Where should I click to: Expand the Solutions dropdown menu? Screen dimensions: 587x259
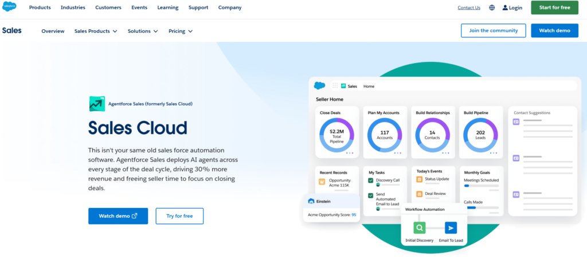coord(143,31)
